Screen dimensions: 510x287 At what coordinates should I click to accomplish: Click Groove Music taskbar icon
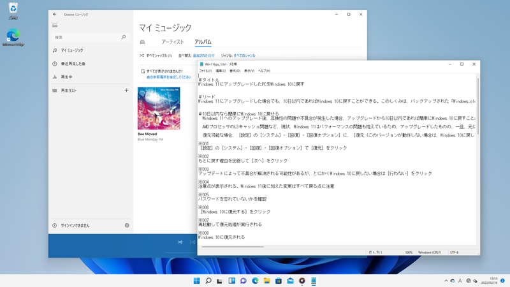tap(302, 281)
